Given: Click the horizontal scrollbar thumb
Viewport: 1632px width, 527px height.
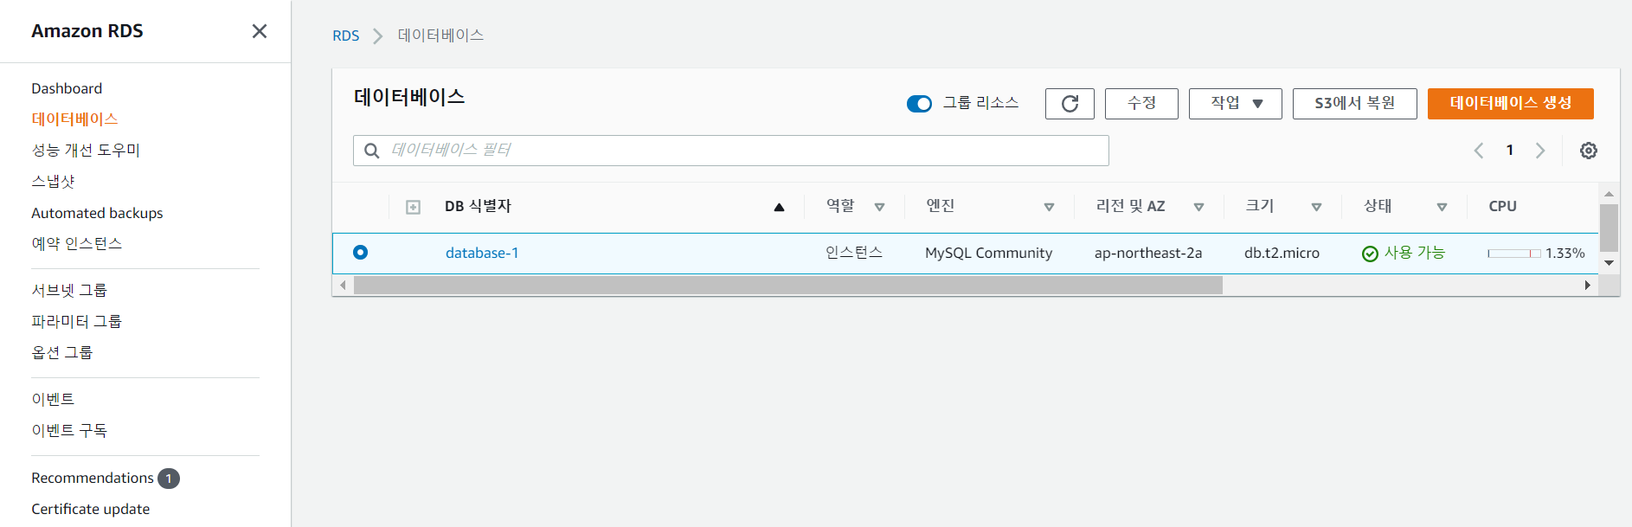Looking at the screenshot, I should (x=787, y=286).
